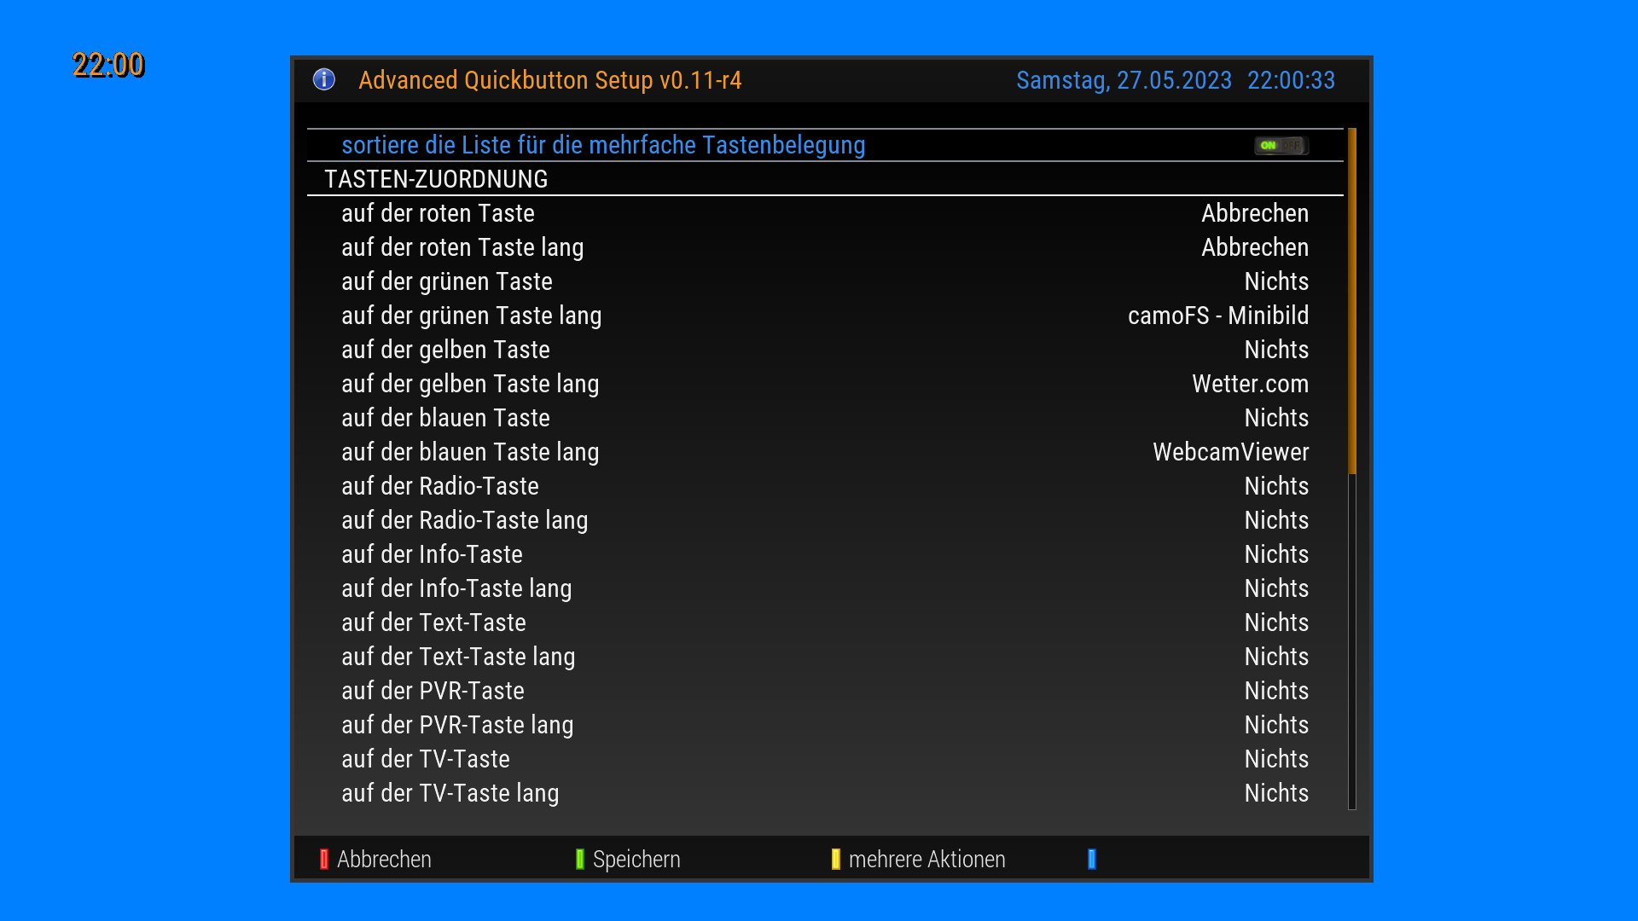Viewport: 1638px width, 921px height.
Task: Select the 'auf der Info-Taste lang' row
Action: pyautogui.click(x=456, y=588)
